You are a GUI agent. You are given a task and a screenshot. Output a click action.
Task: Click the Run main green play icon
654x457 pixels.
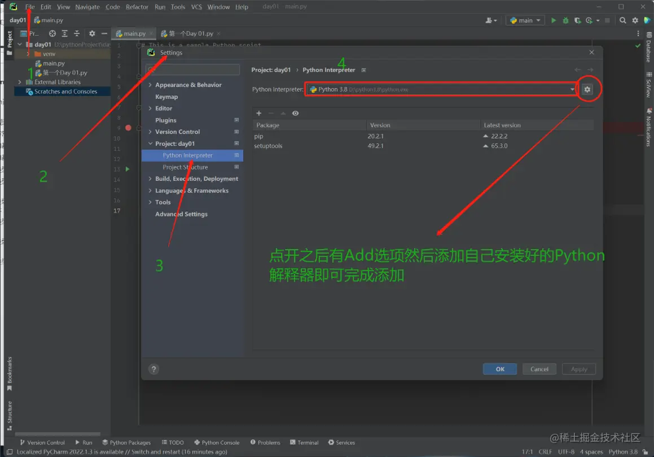pyautogui.click(x=554, y=20)
